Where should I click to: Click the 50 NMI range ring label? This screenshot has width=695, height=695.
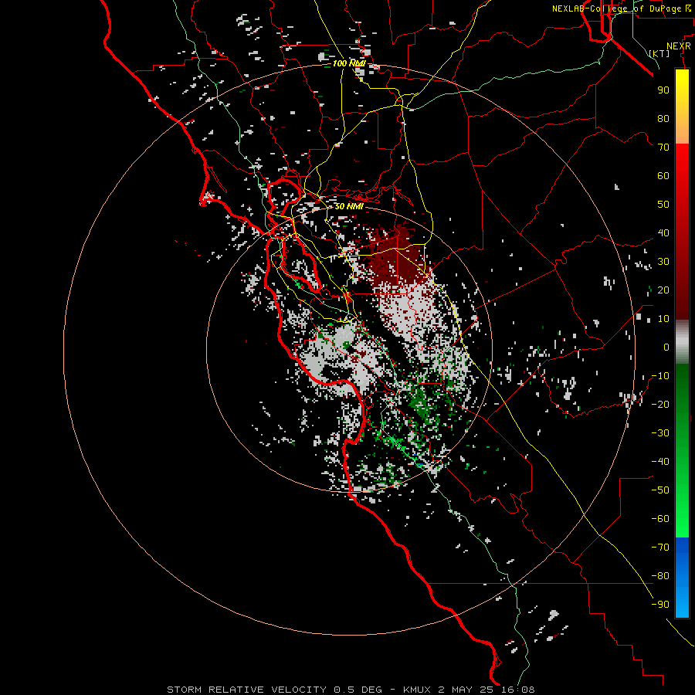[x=349, y=206]
